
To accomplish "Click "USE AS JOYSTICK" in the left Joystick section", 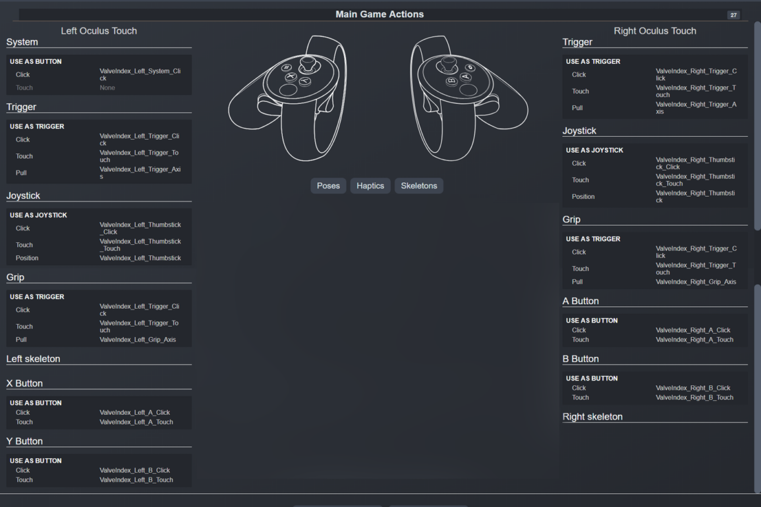I will click(38, 215).
